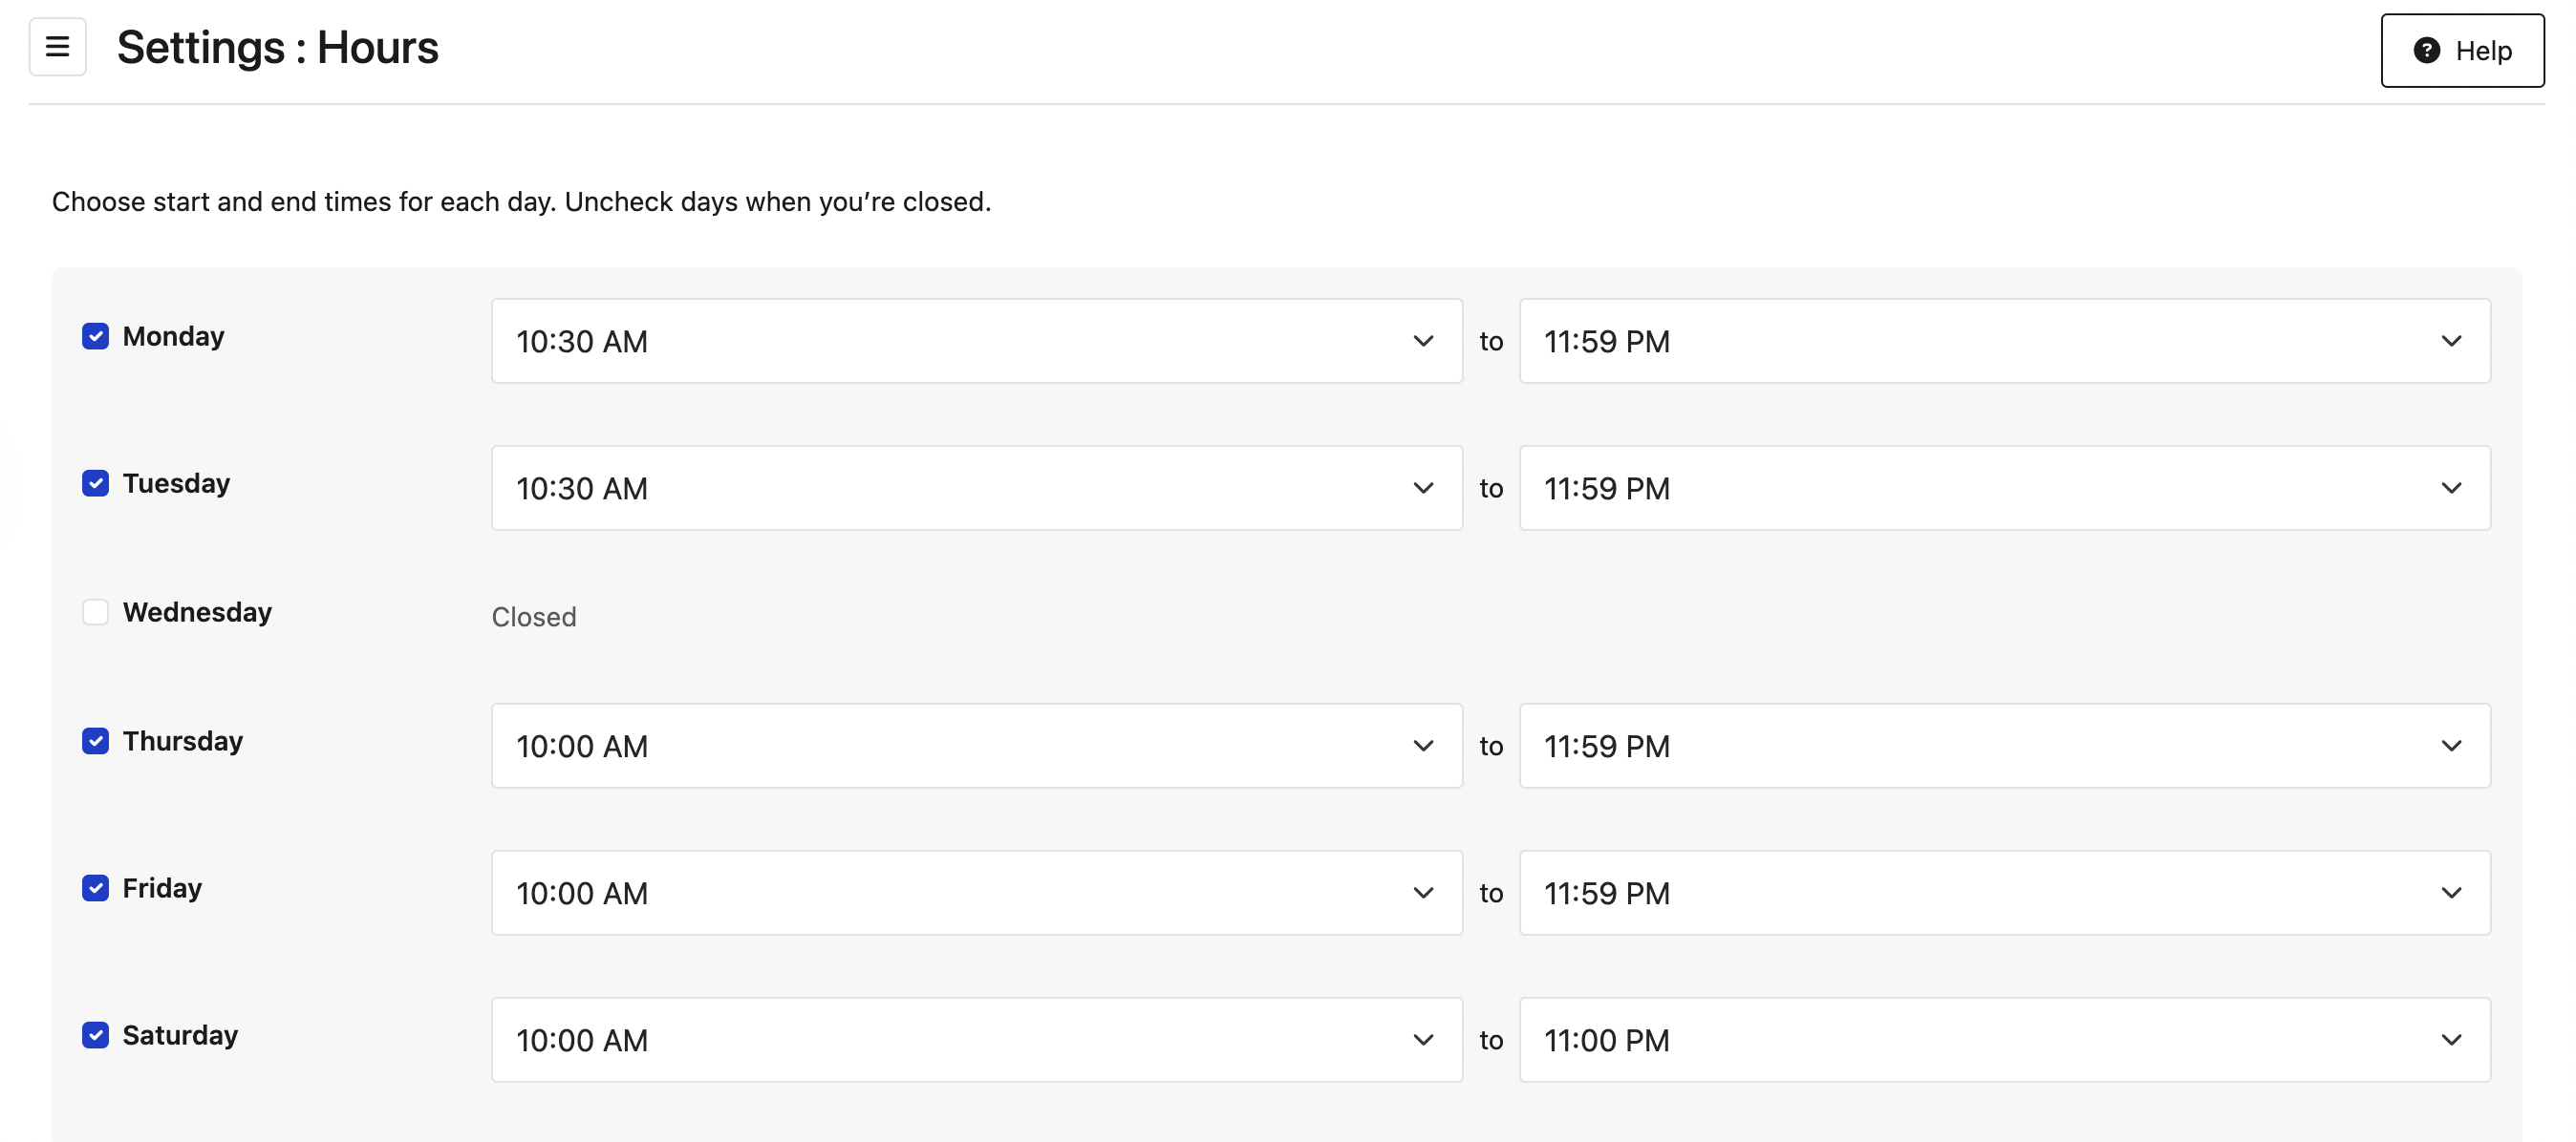
Task: Expand Tuesday start time selector
Action: click(976, 489)
